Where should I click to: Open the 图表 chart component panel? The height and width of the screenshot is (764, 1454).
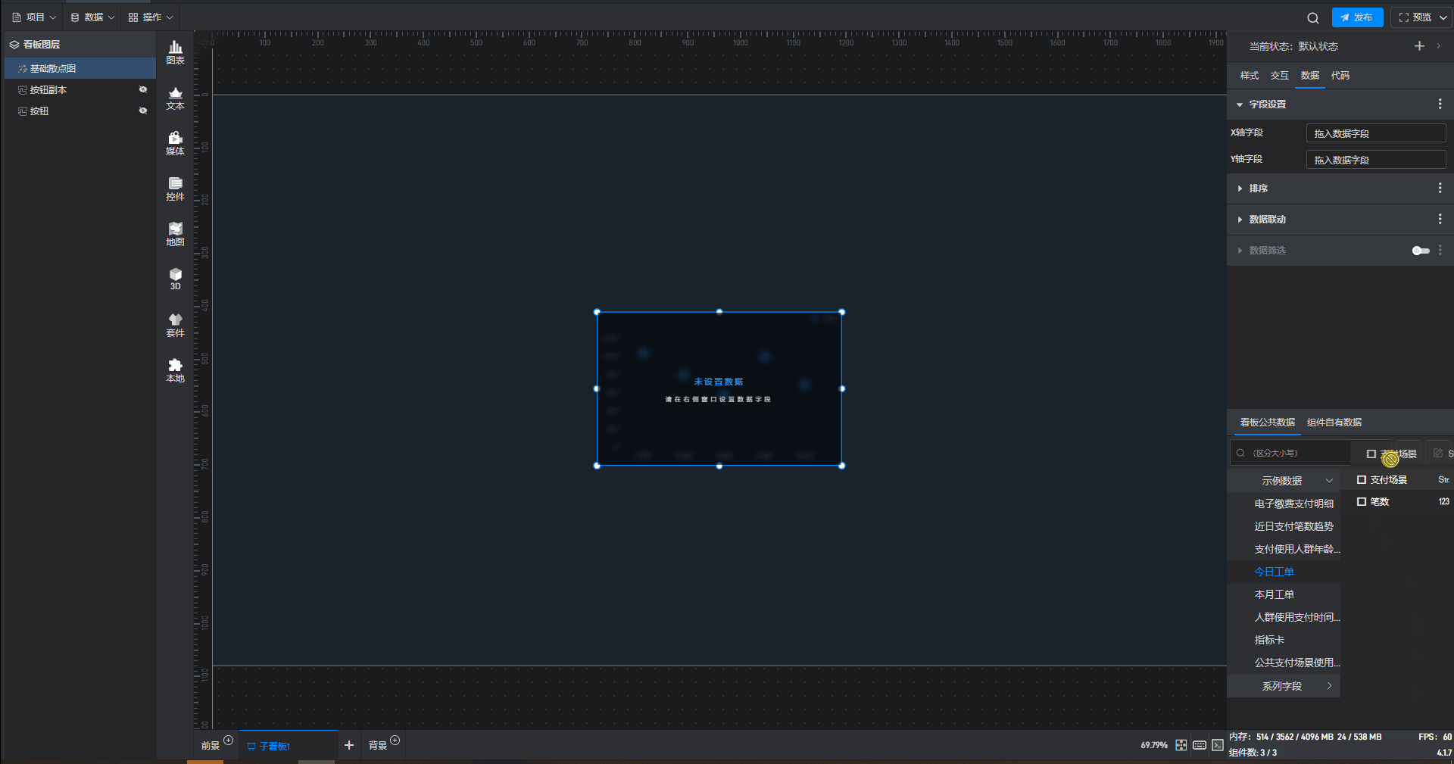coord(175,51)
